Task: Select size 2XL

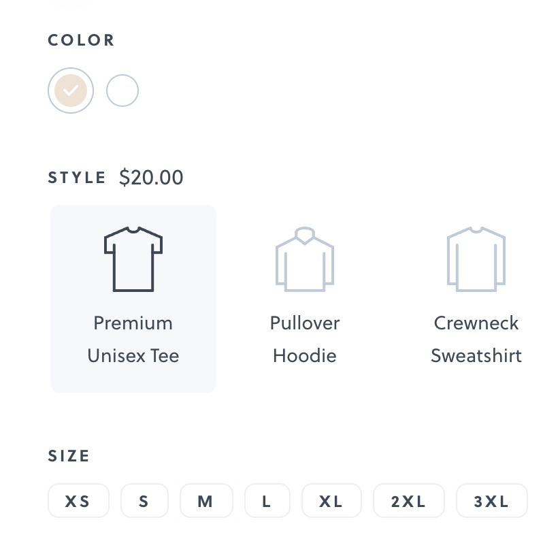Action: (x=409, y=502)
